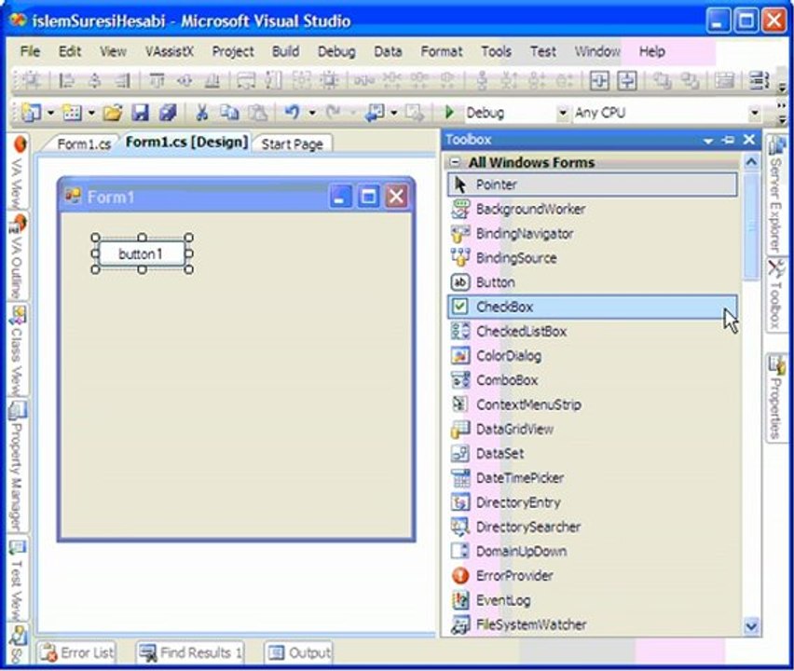Open the New Project dropdown arrow
The image size is (794, 671).
50,113
